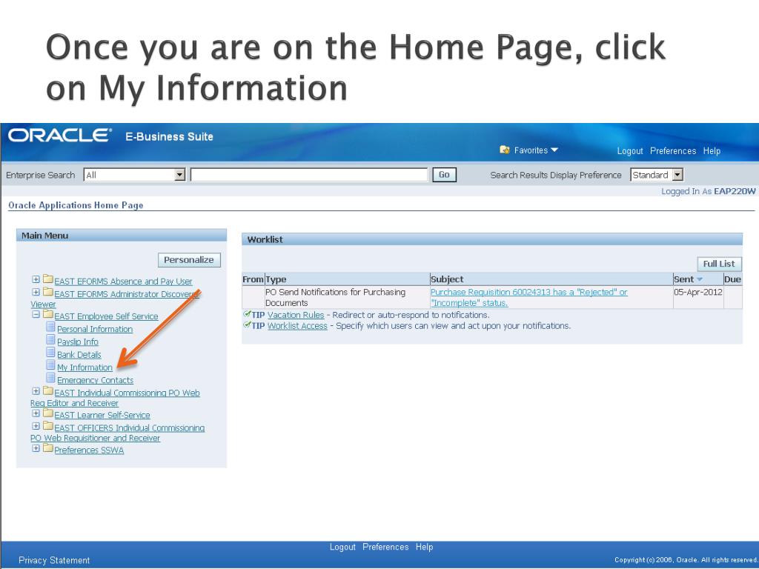This screenshot has width=759, height=569.
Task: Sort worklist by From column header
Action: click(x=253, y=279)
